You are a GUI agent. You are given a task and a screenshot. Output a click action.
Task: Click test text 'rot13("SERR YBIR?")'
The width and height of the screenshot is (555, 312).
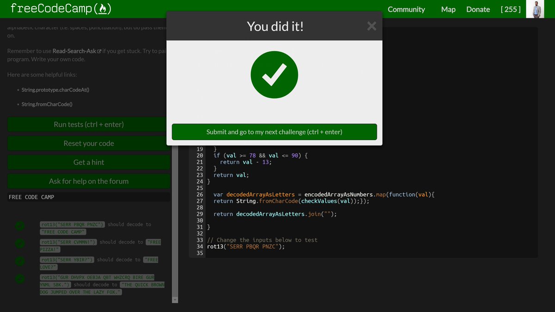pos(67,260)
